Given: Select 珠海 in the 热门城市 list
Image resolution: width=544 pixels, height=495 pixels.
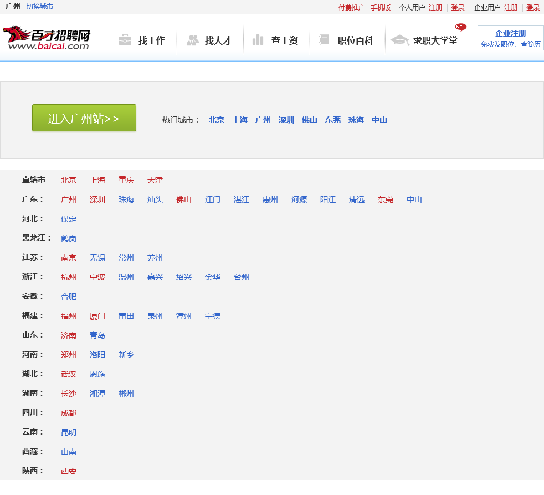Looking at the screenshot, I should point(356,120).
